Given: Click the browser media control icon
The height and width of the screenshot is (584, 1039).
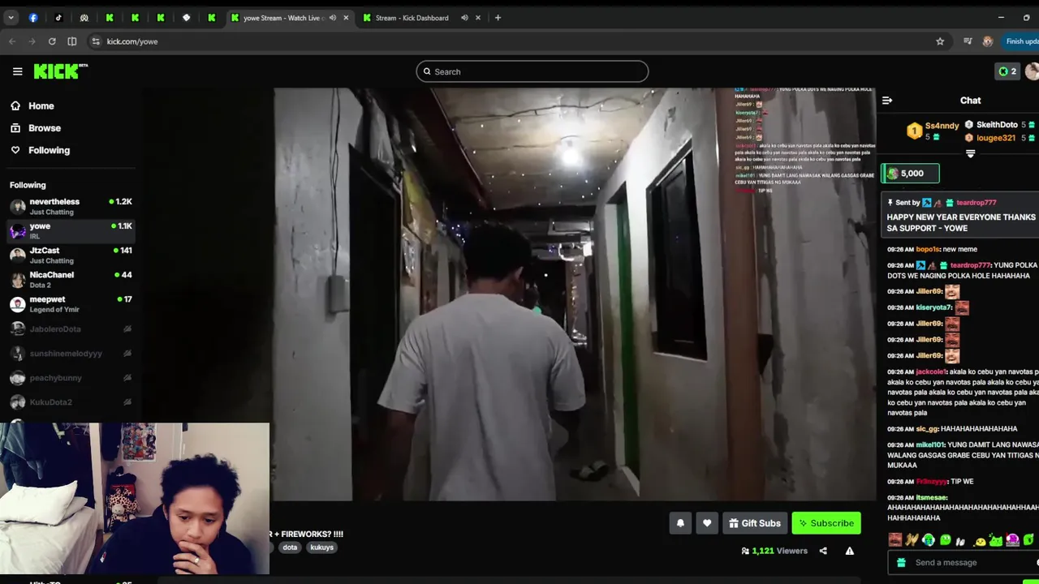Looking at the screenshot, I should 968,41.
